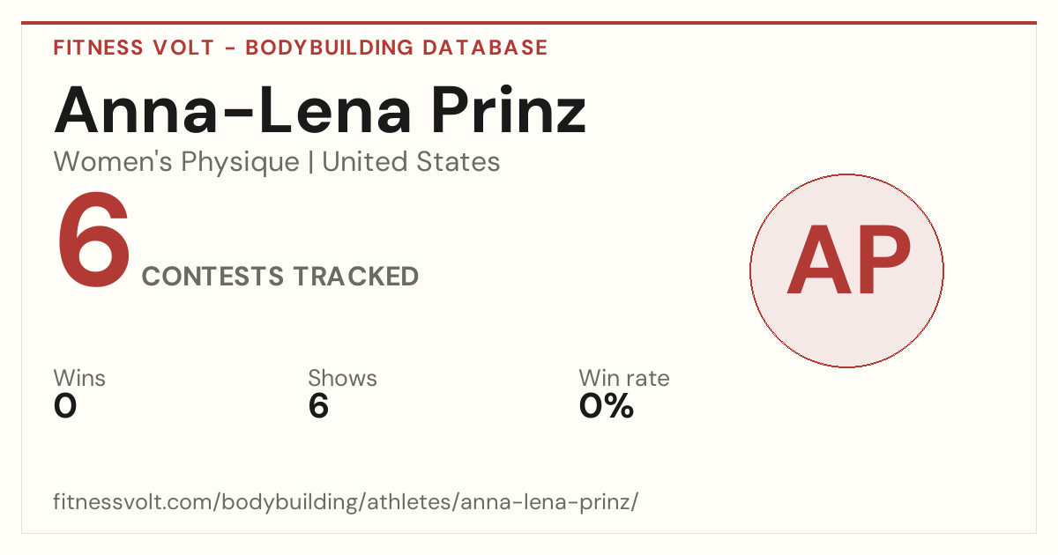Image resolution: width=1058 pixels, height=555 pixels.
Task: Open the fitnessvolt.com athlete URL
Action: pos(346,502)
